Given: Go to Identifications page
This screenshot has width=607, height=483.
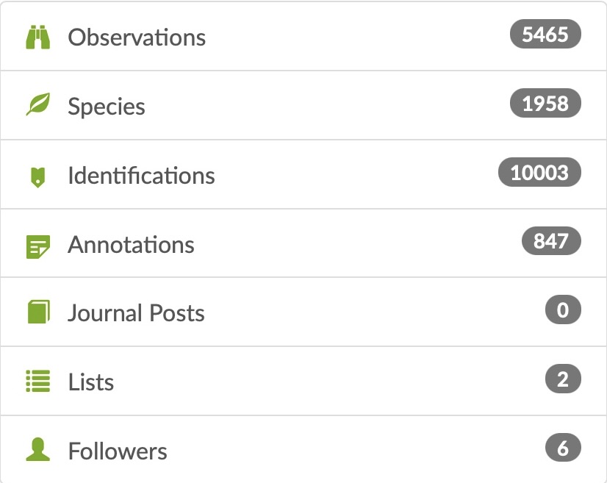Looking at the screenshot, I should 141,176.
